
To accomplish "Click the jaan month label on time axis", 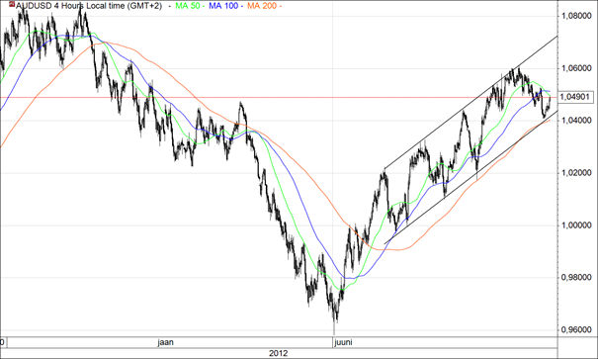I will click(x=166, y=342).
